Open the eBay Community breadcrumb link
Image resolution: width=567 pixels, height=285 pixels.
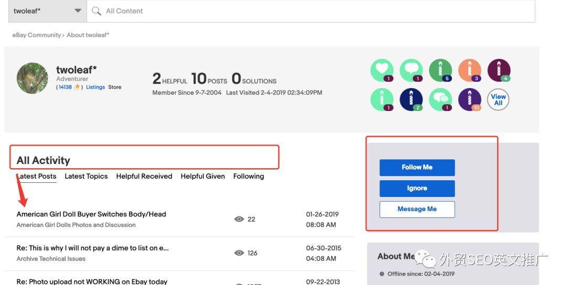click(x=36, y=35)
